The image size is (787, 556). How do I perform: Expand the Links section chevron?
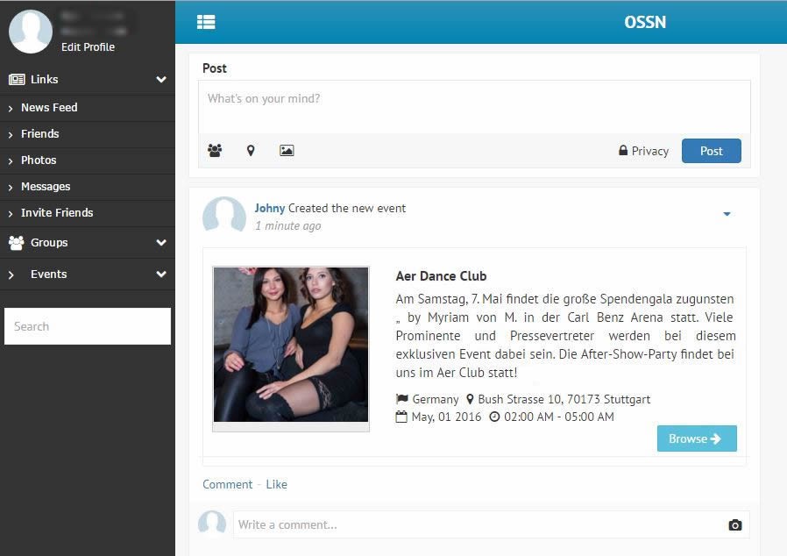click(161, 79)
